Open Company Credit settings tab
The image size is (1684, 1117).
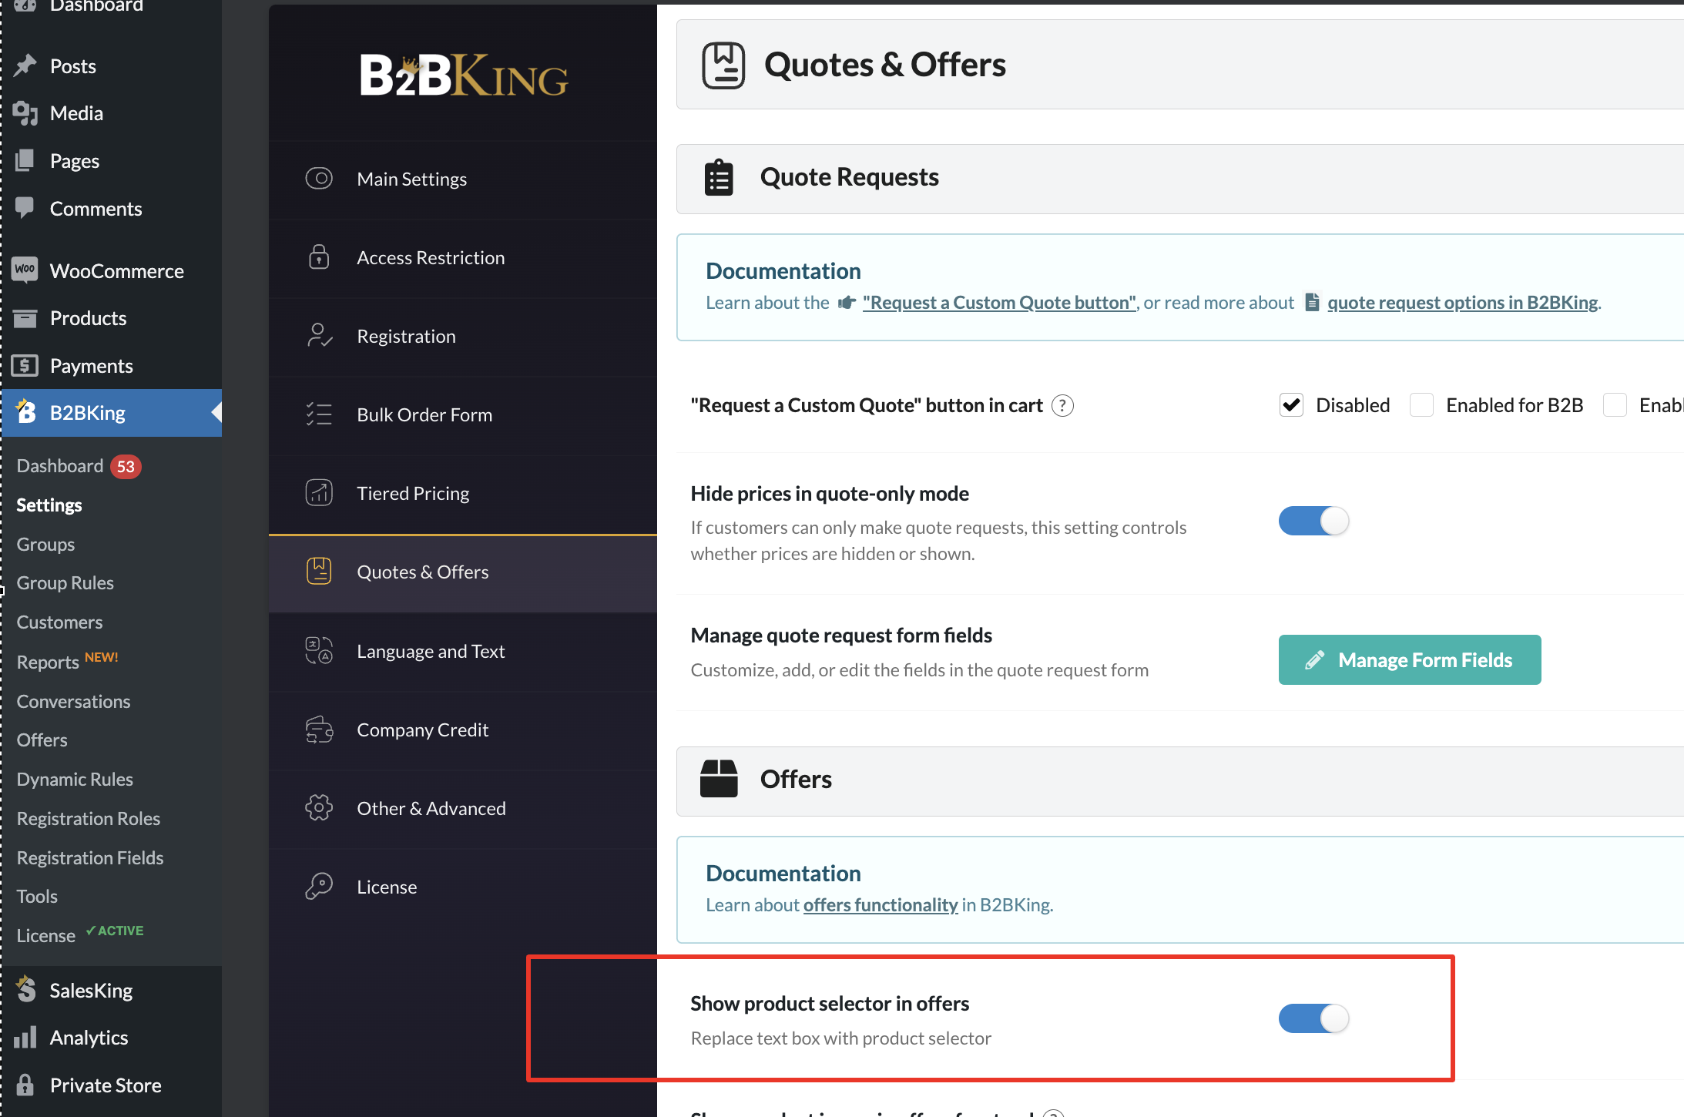coord(463,730)
